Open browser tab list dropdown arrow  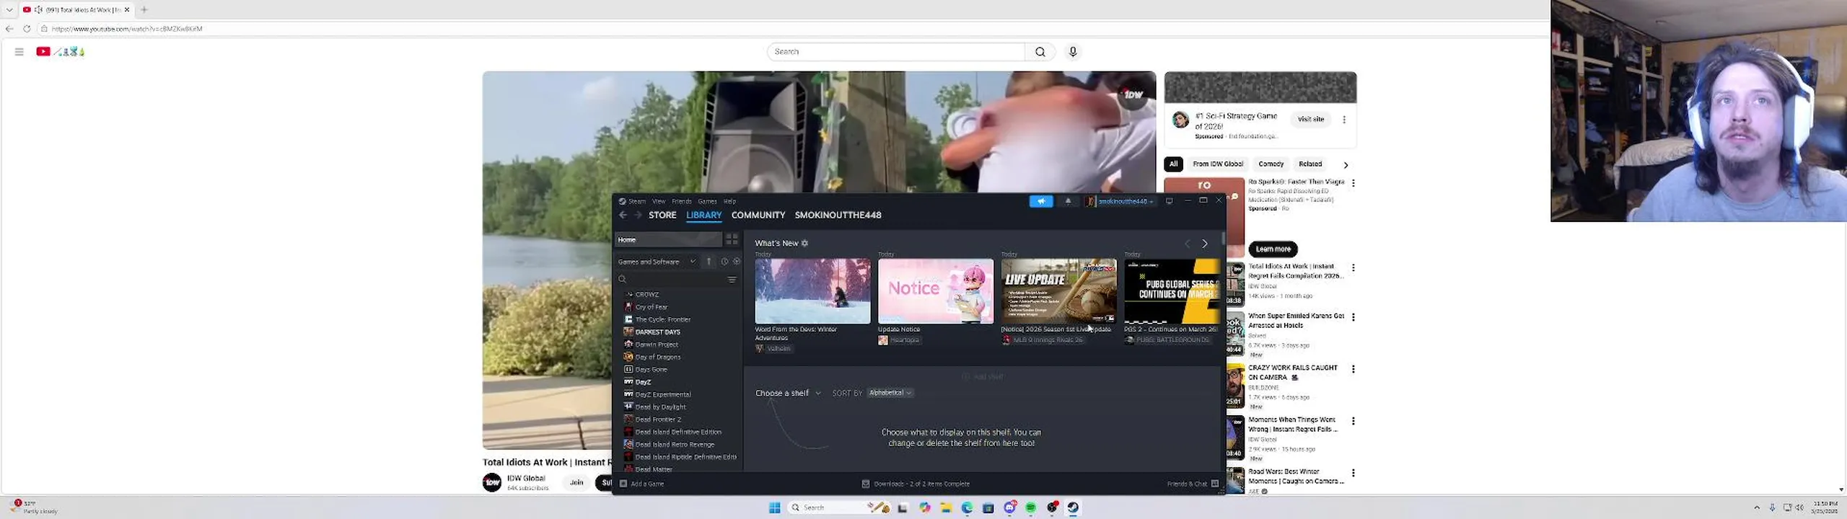9,10
